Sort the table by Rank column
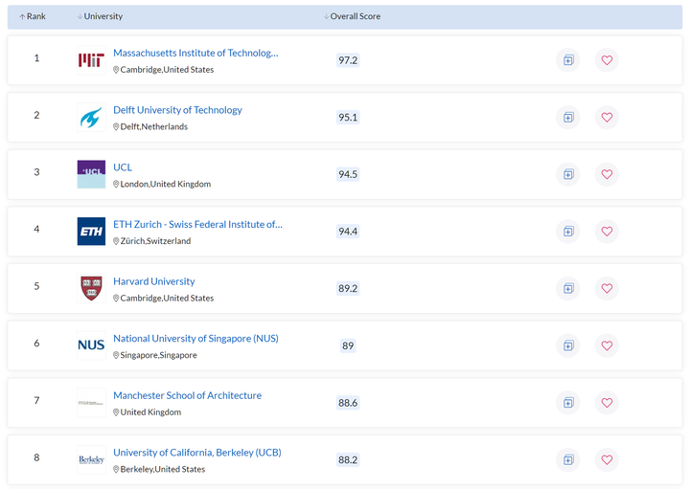Viewport: 690px width, 489px height. [x=34, y=16]
